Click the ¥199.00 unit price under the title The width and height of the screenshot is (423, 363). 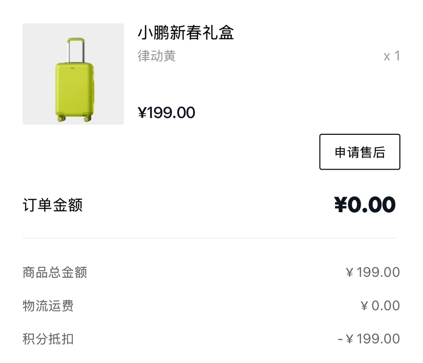click(x=166, y=113)
